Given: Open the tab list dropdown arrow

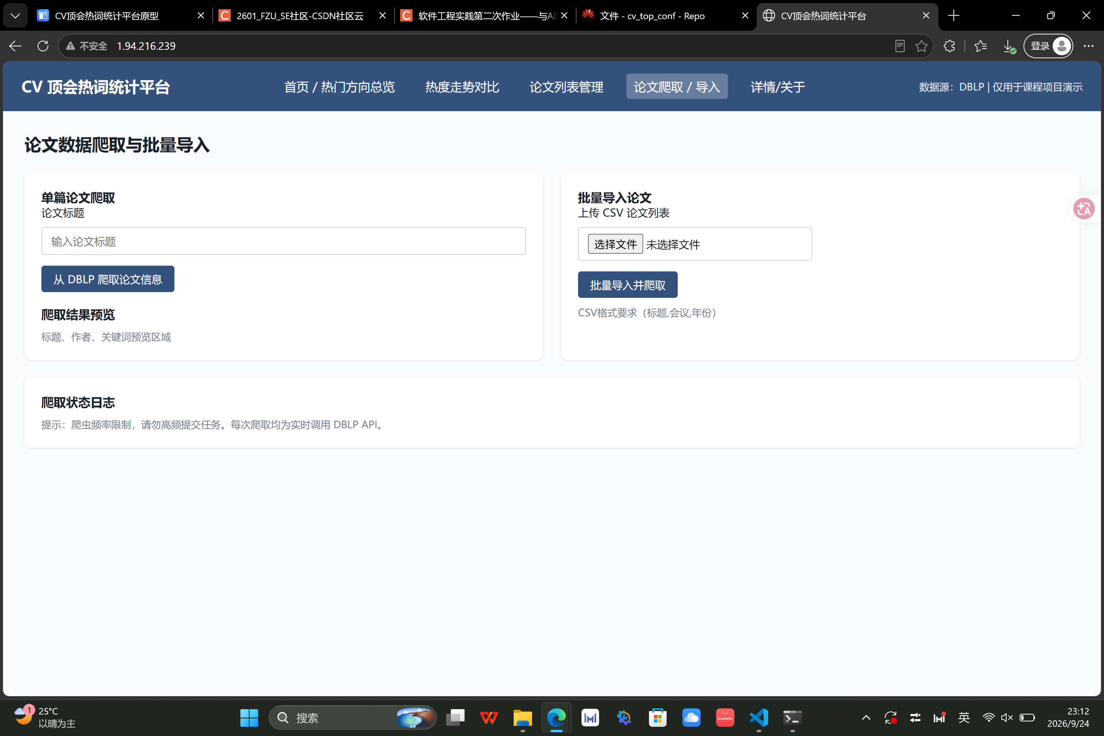Looking at the screenshot, I should pos(15,15).
